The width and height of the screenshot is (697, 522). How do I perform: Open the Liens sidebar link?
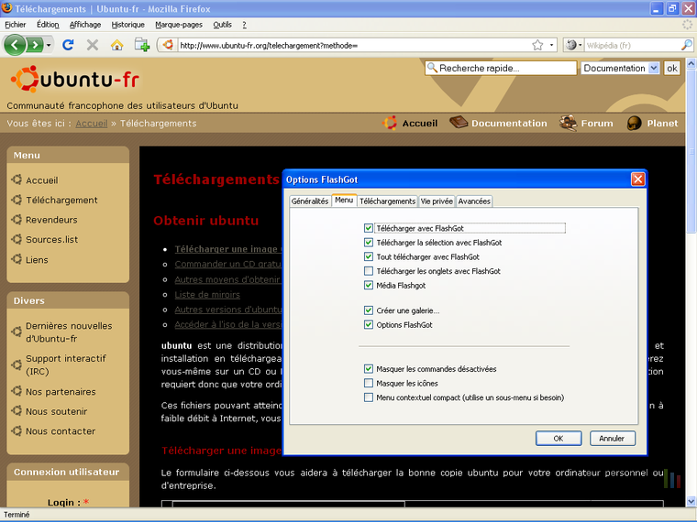click(37, 260)
